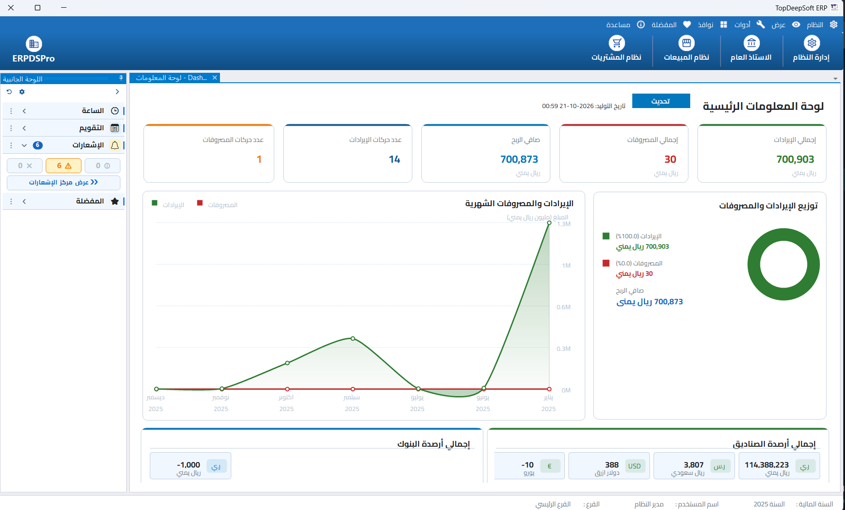The image size is (845, 510).
Task: Toggle المصروفات red legend swatch in chart
Action: click(200, 203)
